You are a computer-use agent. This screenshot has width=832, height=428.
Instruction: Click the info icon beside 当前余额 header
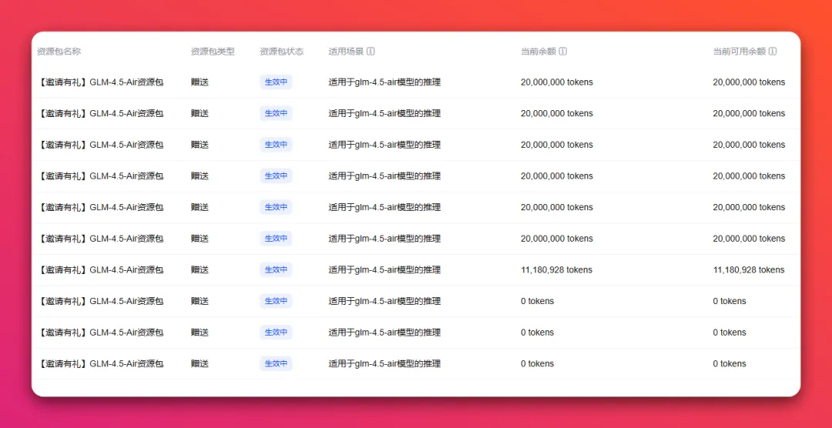point(563,52)
